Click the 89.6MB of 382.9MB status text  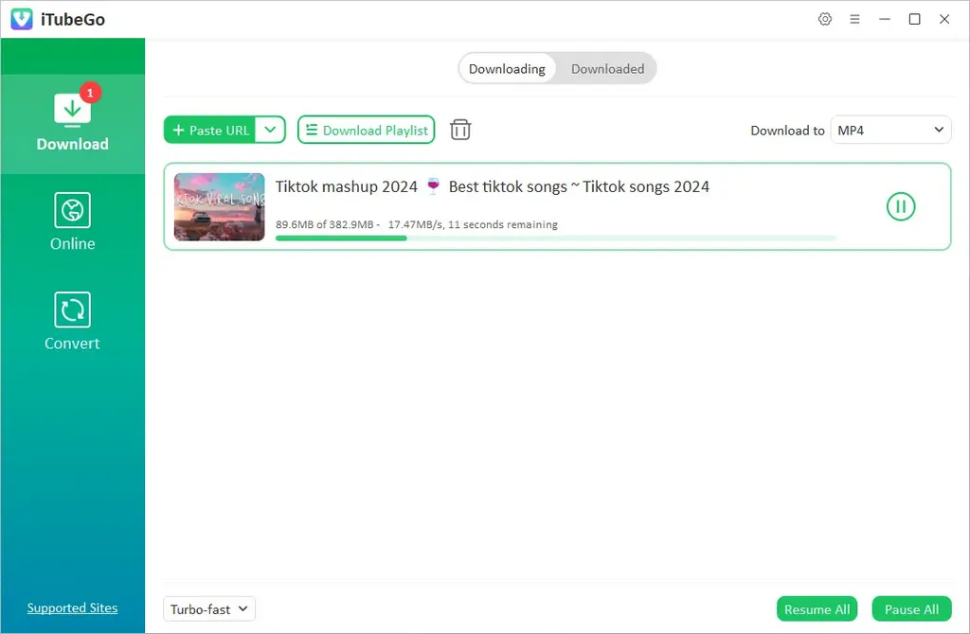coord(417,224)
